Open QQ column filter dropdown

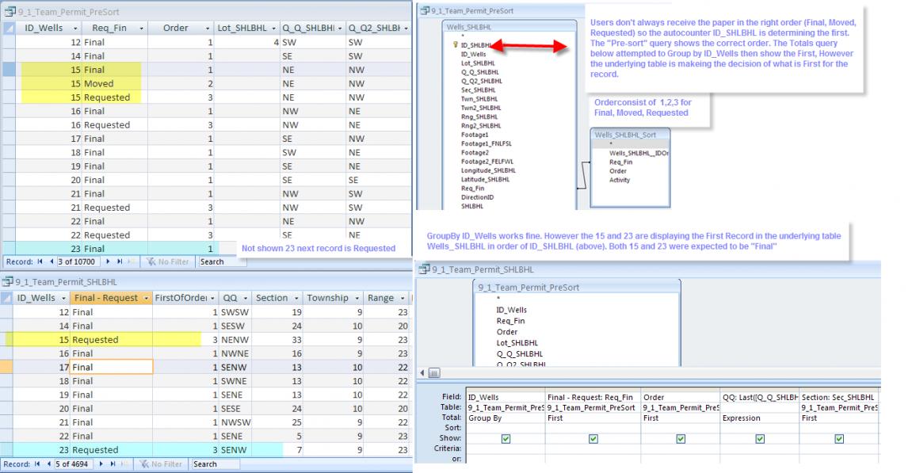pyautogui.click(x=246, y=298)
